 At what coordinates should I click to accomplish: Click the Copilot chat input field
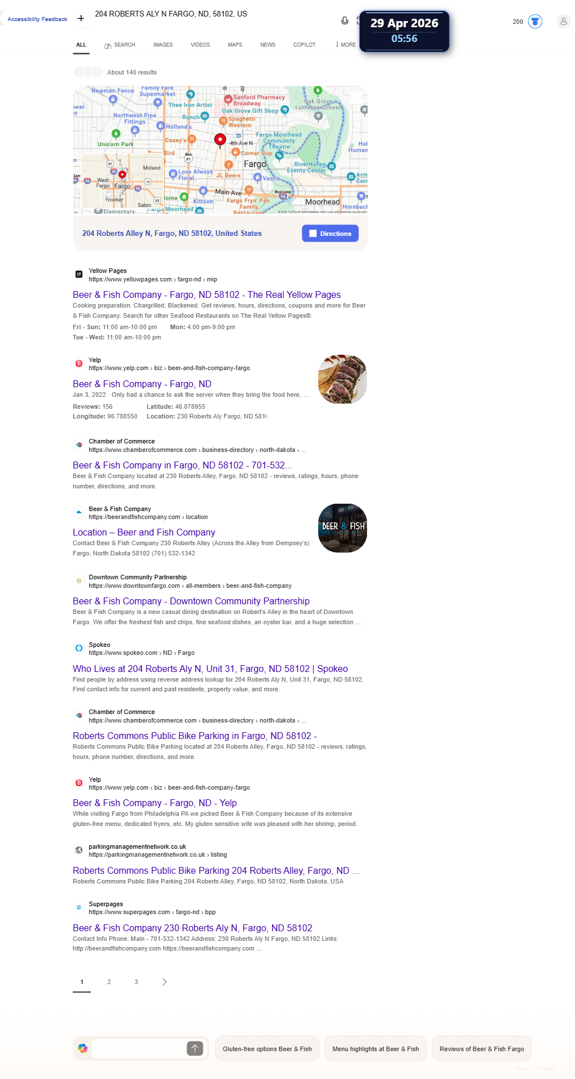pyautogui.click(x=139, y=1048)
